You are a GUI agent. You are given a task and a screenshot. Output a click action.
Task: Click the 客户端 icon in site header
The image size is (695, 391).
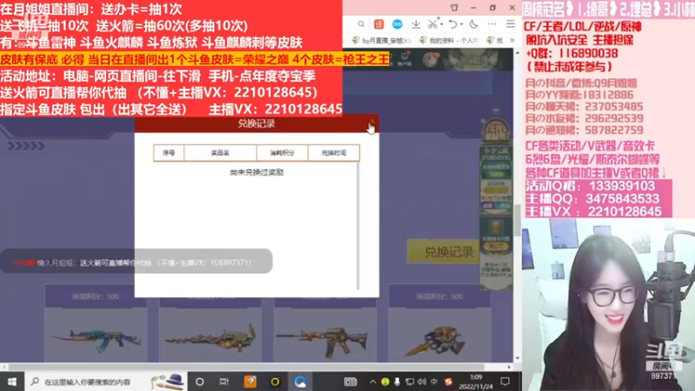[x=404, y=59]
